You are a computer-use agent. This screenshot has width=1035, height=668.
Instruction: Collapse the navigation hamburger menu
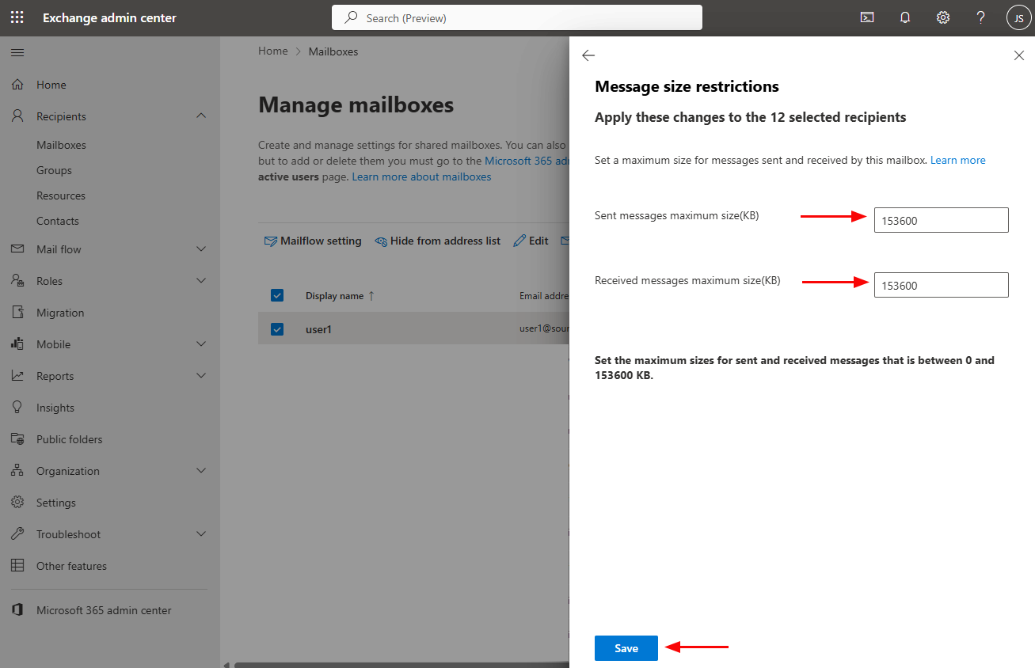17,53
